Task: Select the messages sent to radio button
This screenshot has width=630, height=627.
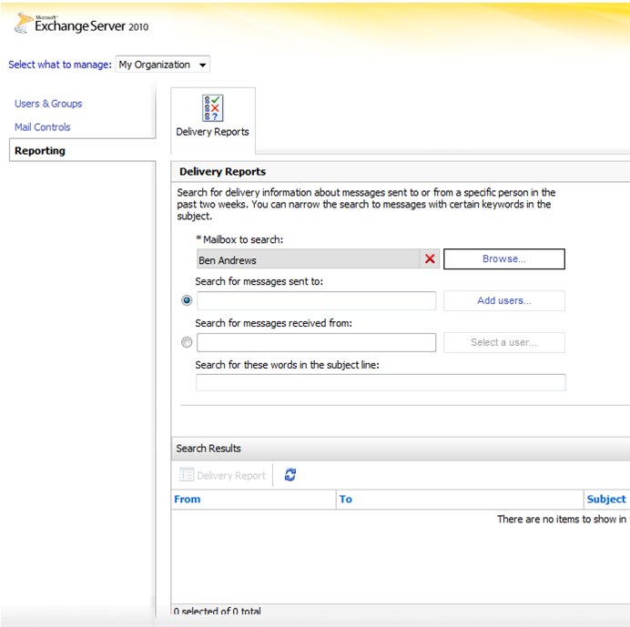Action: [x=187, y=300]
